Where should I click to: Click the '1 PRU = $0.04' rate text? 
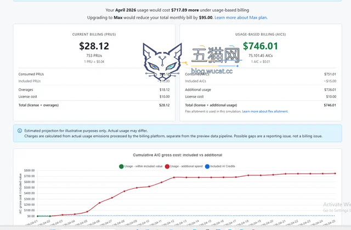coord(94,61)
